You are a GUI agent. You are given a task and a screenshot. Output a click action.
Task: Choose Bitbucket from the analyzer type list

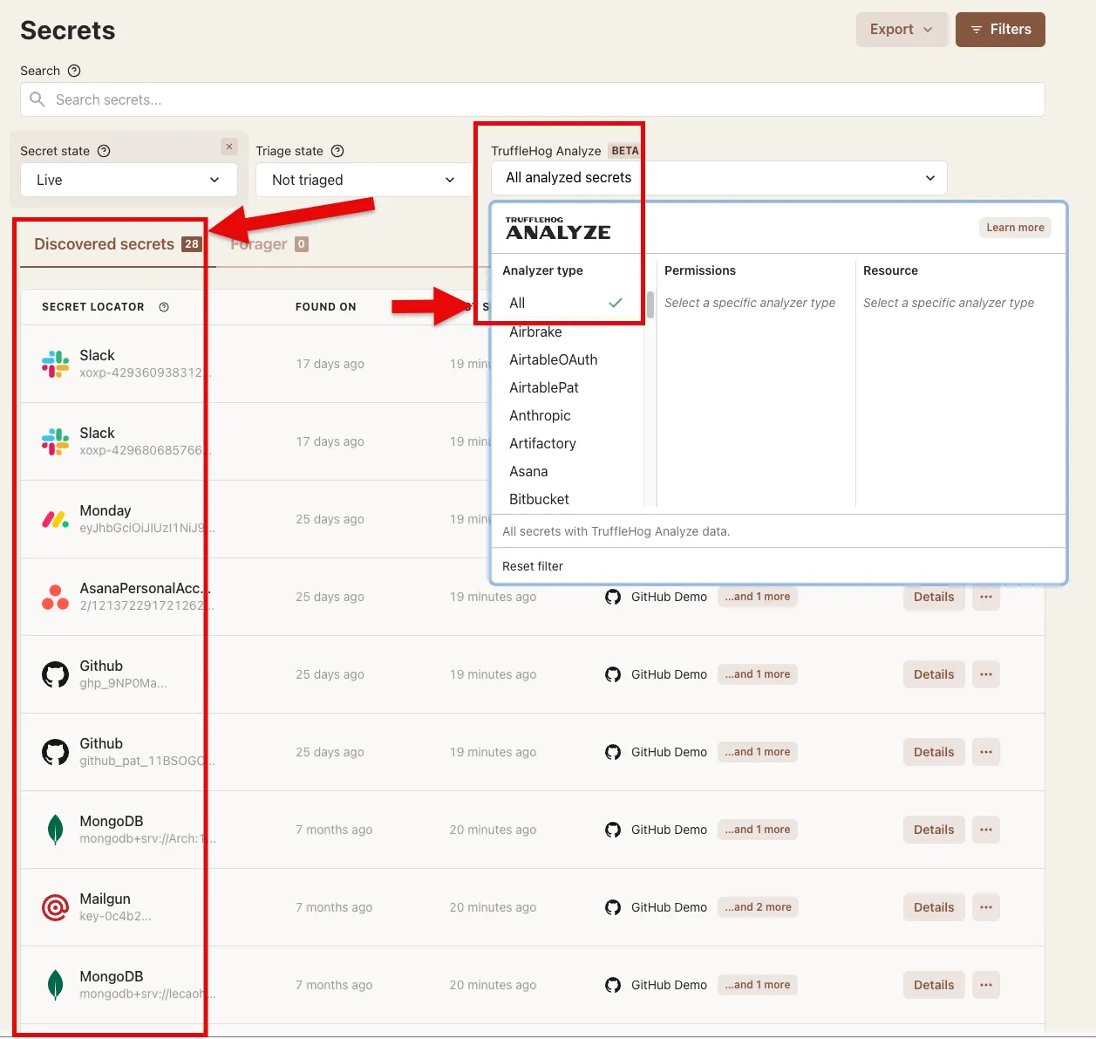(x=539, y=499)
